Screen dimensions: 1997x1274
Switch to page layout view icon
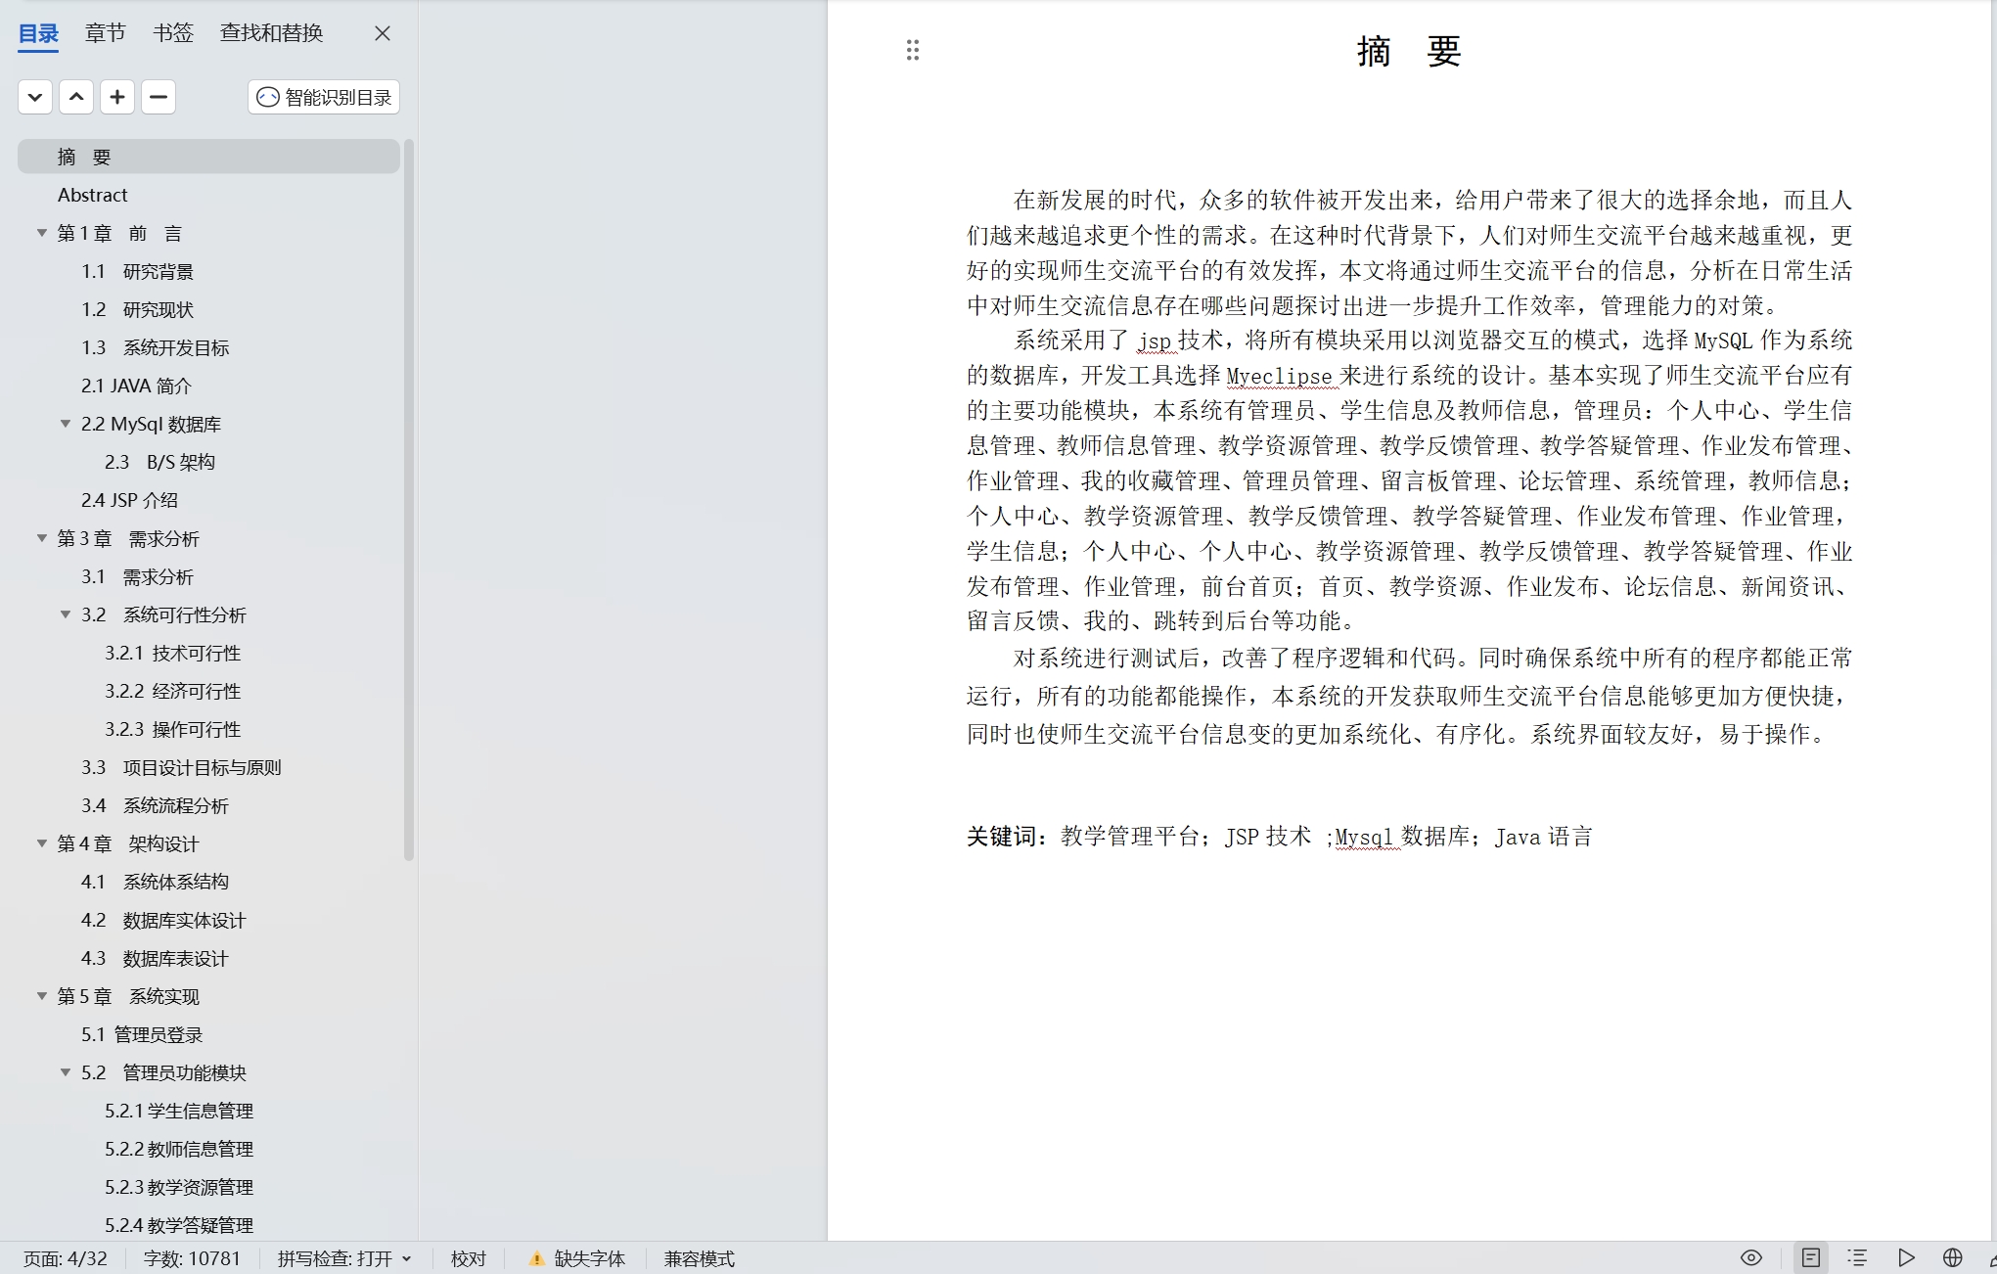tap(1811, 1257)
